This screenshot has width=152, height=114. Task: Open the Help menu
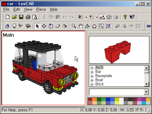pos(54,10)
